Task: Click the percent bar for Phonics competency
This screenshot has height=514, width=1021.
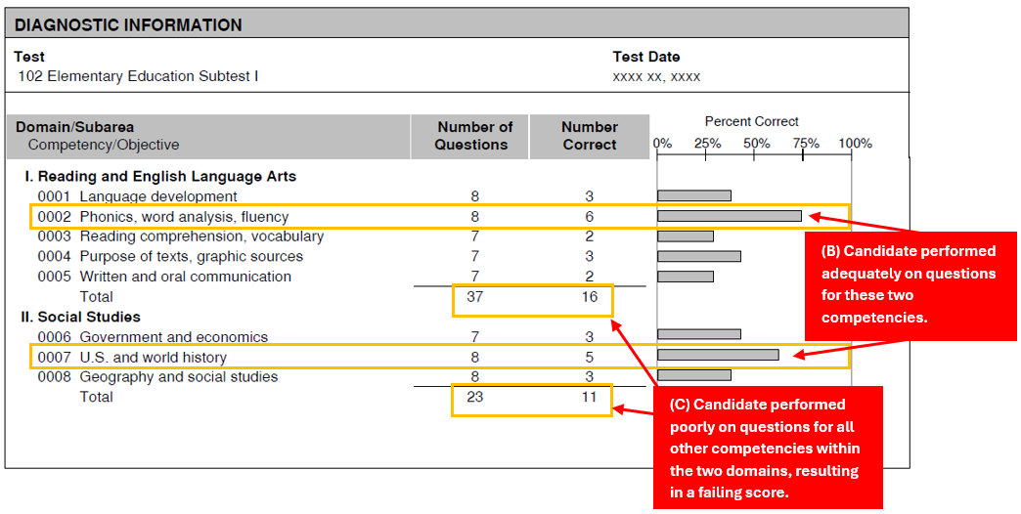Action: (x=730, y=216)
